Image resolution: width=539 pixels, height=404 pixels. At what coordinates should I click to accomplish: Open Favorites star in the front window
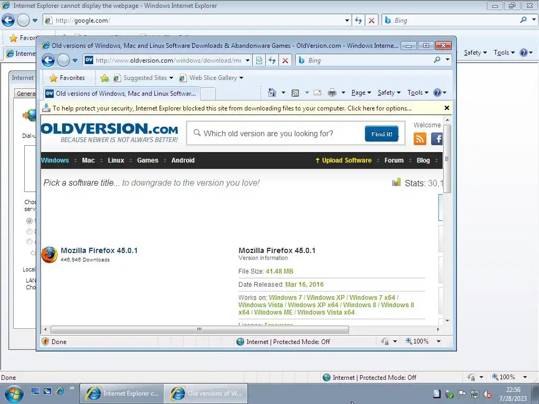click(x=53, y=78)
